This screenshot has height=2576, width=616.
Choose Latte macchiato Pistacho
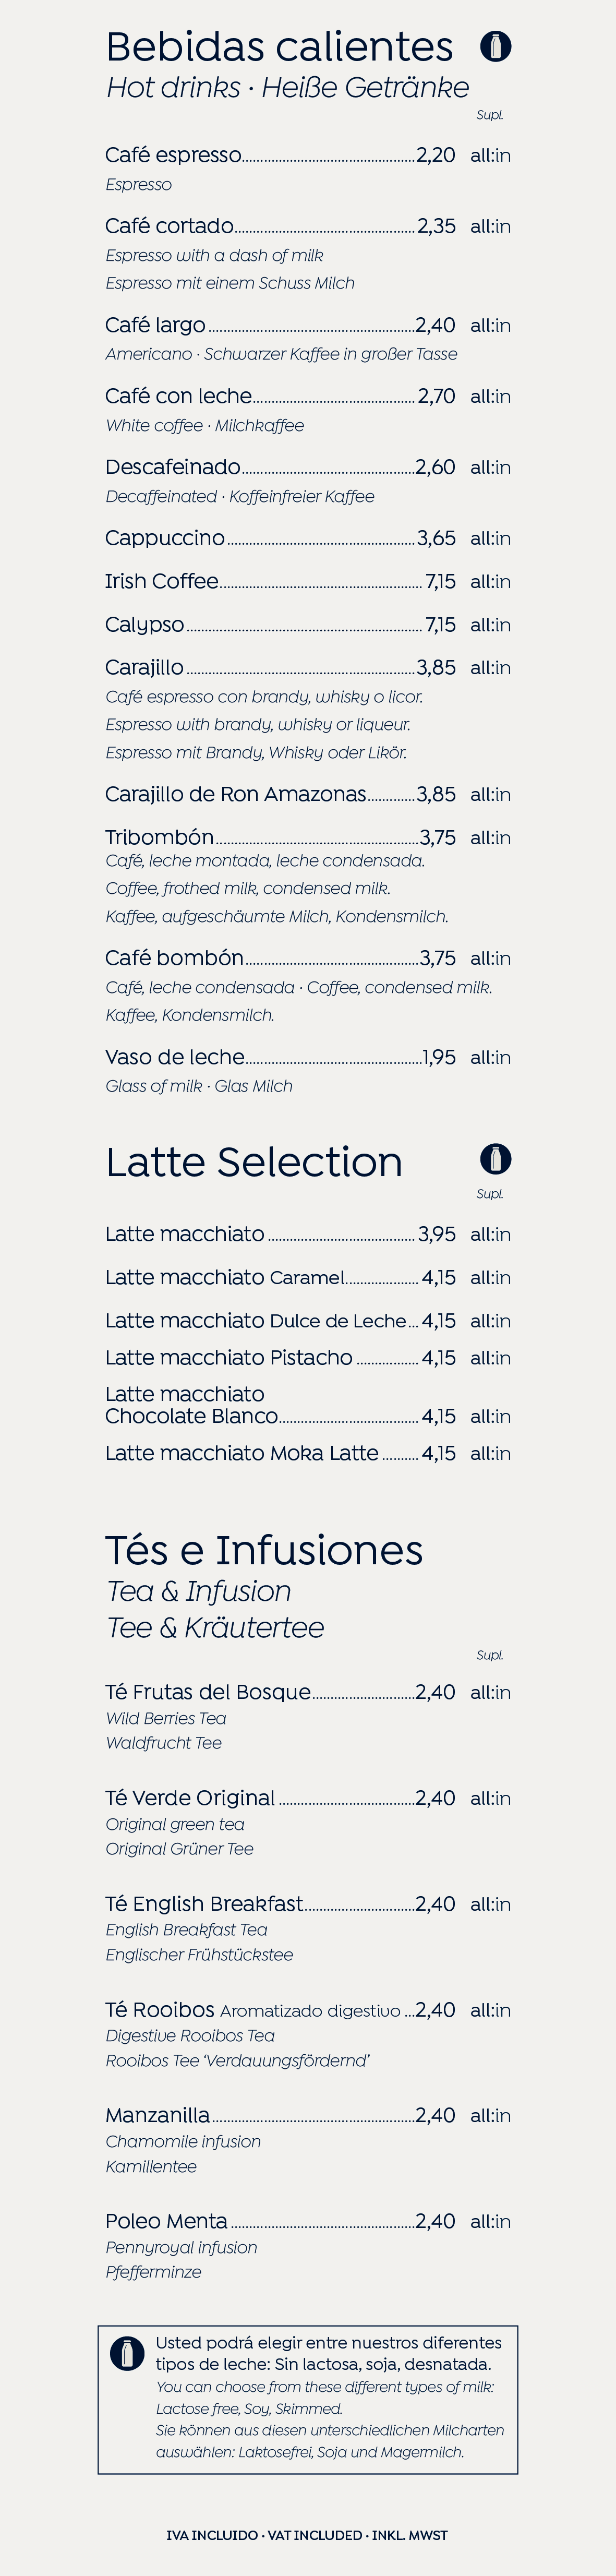pos(229,1358)
